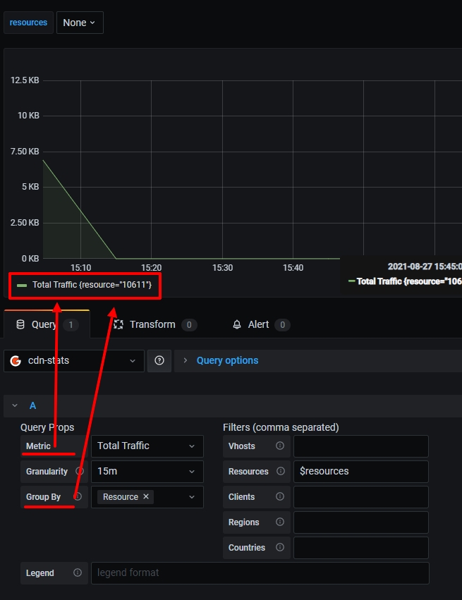Remove the Resource tag from Group By
462x600 pixels.
pos(146,497)
